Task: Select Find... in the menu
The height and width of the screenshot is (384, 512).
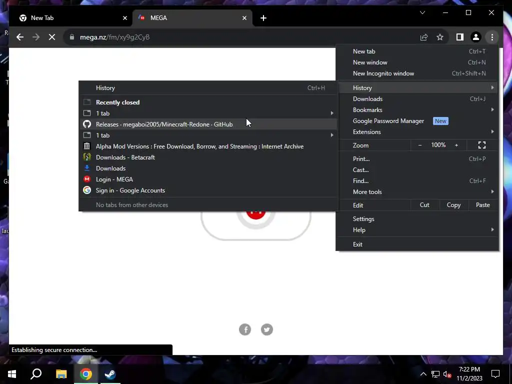Action: coord(417,181)
